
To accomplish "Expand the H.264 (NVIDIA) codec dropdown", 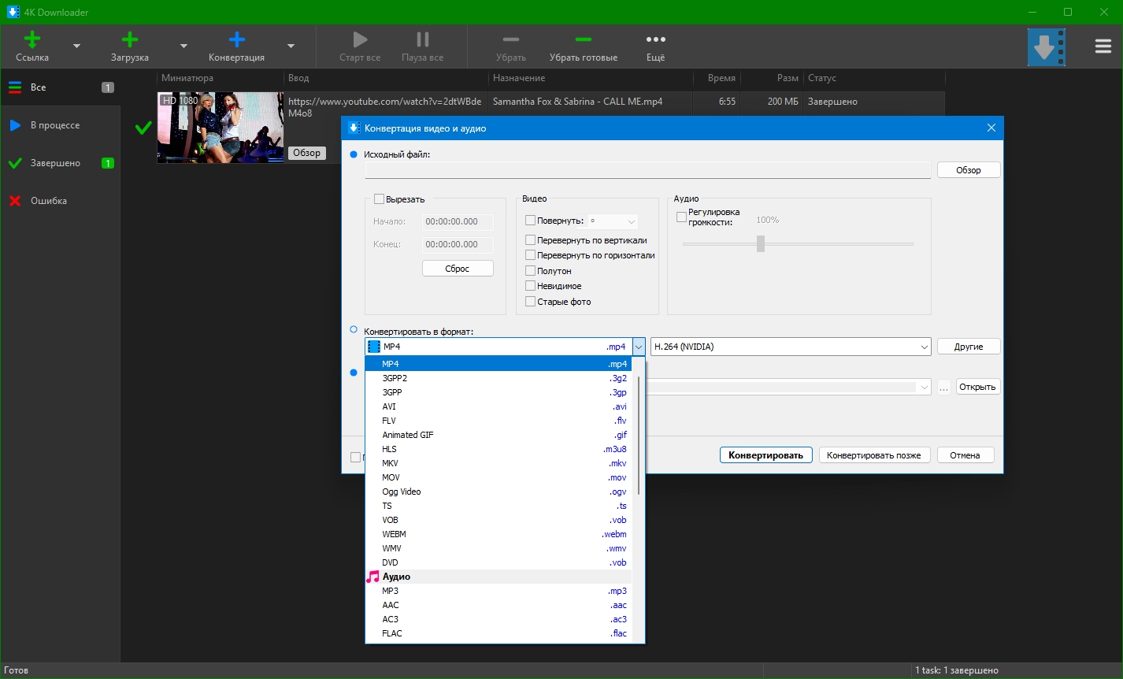I will tap(924, 347).
